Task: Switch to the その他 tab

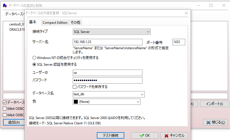Action: [x=76, y=23]
